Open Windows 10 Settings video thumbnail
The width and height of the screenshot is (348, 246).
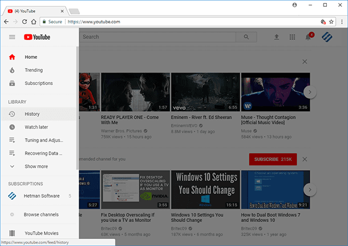point(205,189)
